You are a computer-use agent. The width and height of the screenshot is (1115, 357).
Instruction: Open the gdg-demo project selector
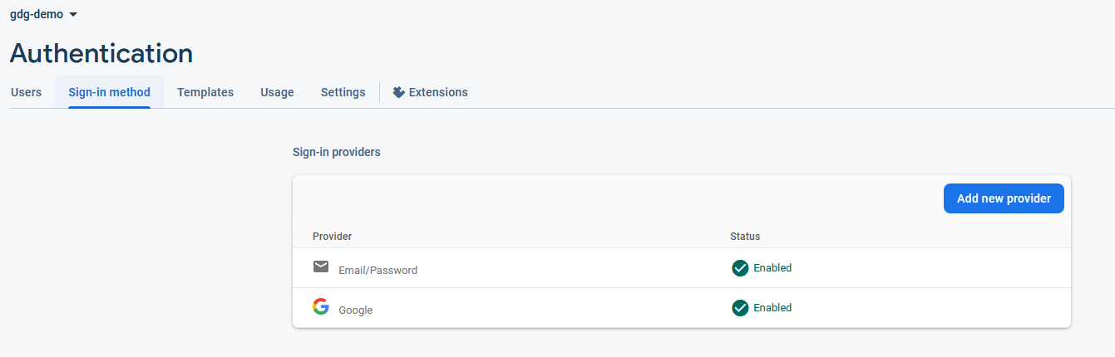pos(37,14)
